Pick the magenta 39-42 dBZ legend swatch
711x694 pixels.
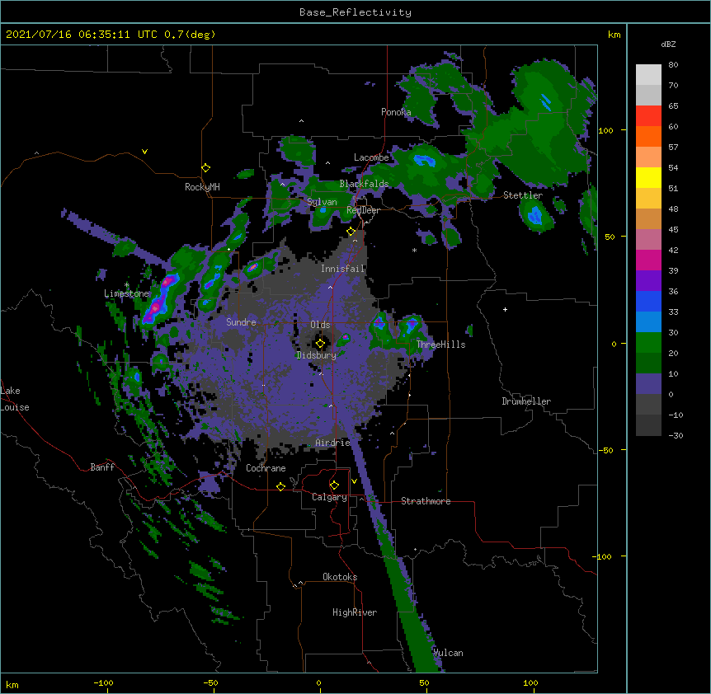(x=648, y=260)
